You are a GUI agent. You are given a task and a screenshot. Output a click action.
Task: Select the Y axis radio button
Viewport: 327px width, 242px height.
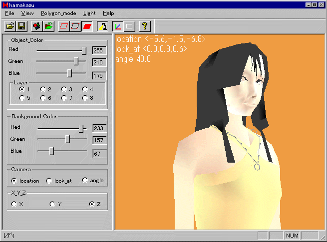click(x=52, y=204)
